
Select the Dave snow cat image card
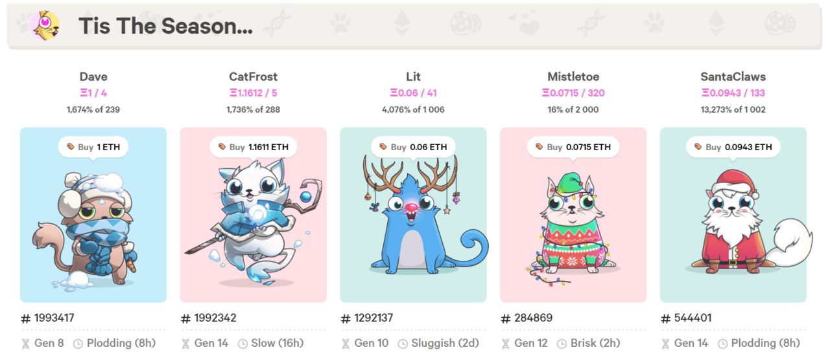click(93, 215)
